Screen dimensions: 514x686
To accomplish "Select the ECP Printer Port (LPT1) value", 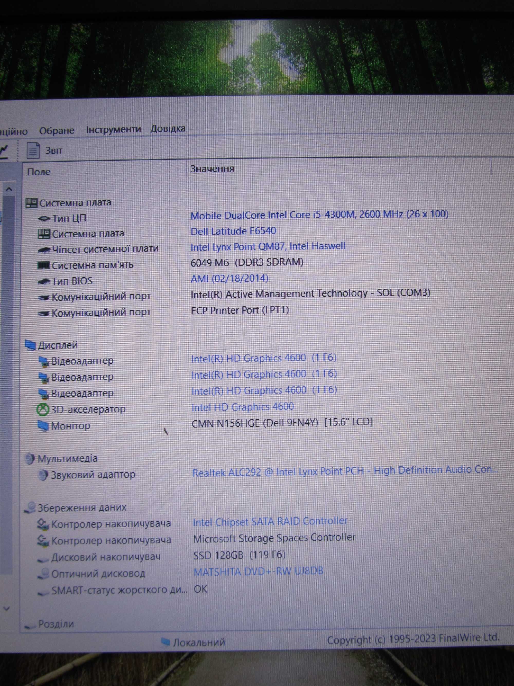I will [x=240, y=310].
